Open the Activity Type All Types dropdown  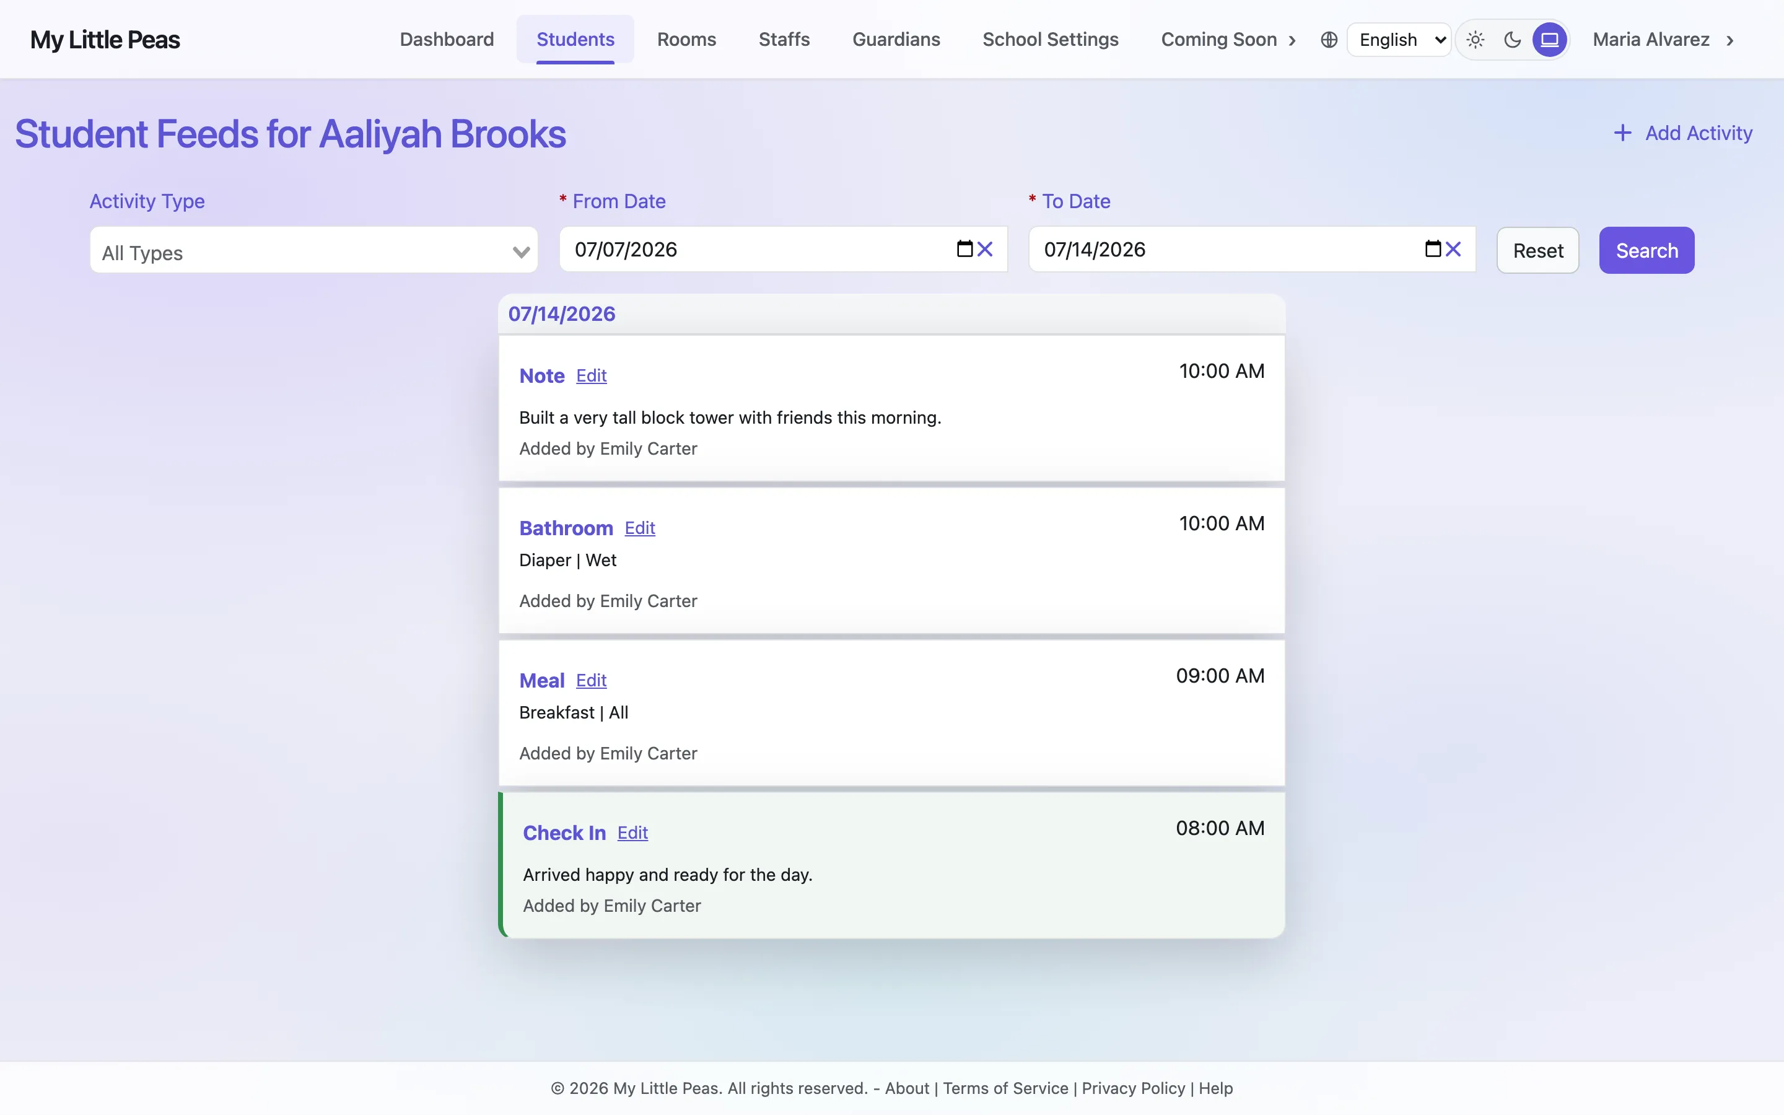pos(313,251)
